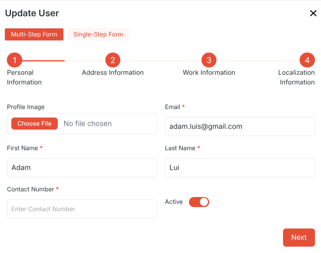Focus the Last Name field containing Lui
Viewport: 321px width, 253px height.
tap(240, 168)
